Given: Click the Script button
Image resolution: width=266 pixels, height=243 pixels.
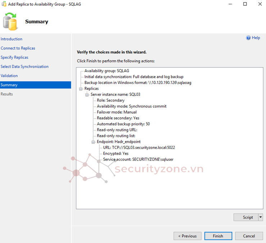Looking at the screenshot, I should click(248, 217).
